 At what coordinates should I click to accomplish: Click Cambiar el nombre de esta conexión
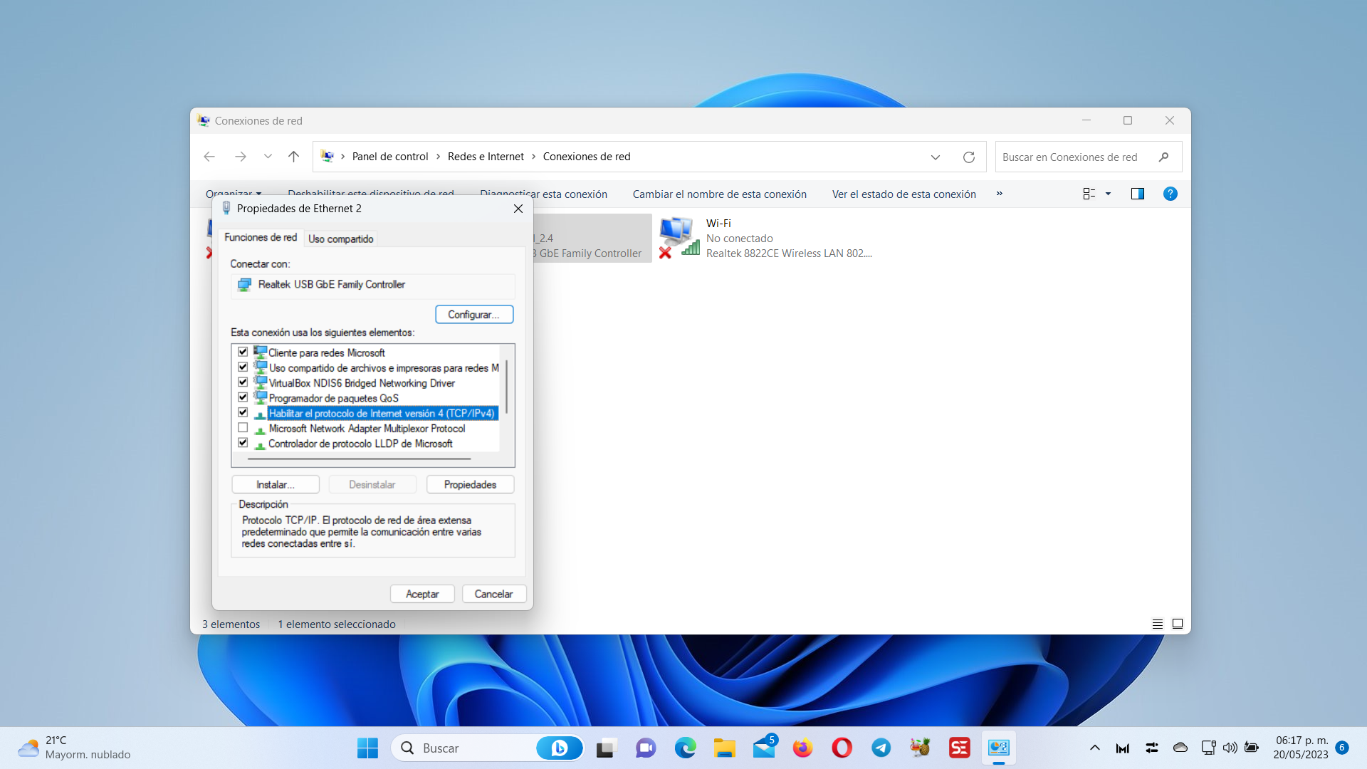pyautogui.click(x=719, y=194)
